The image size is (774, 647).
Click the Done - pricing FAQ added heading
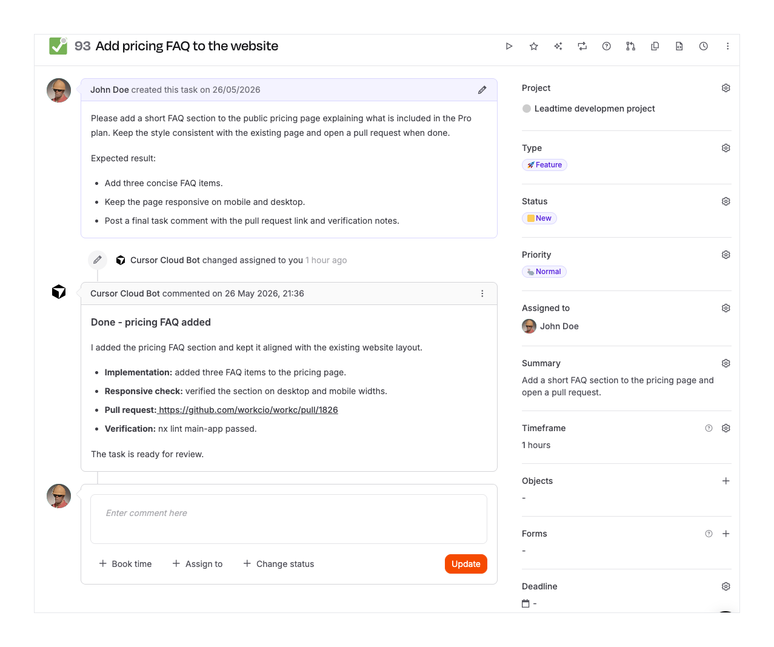[151, 323]
